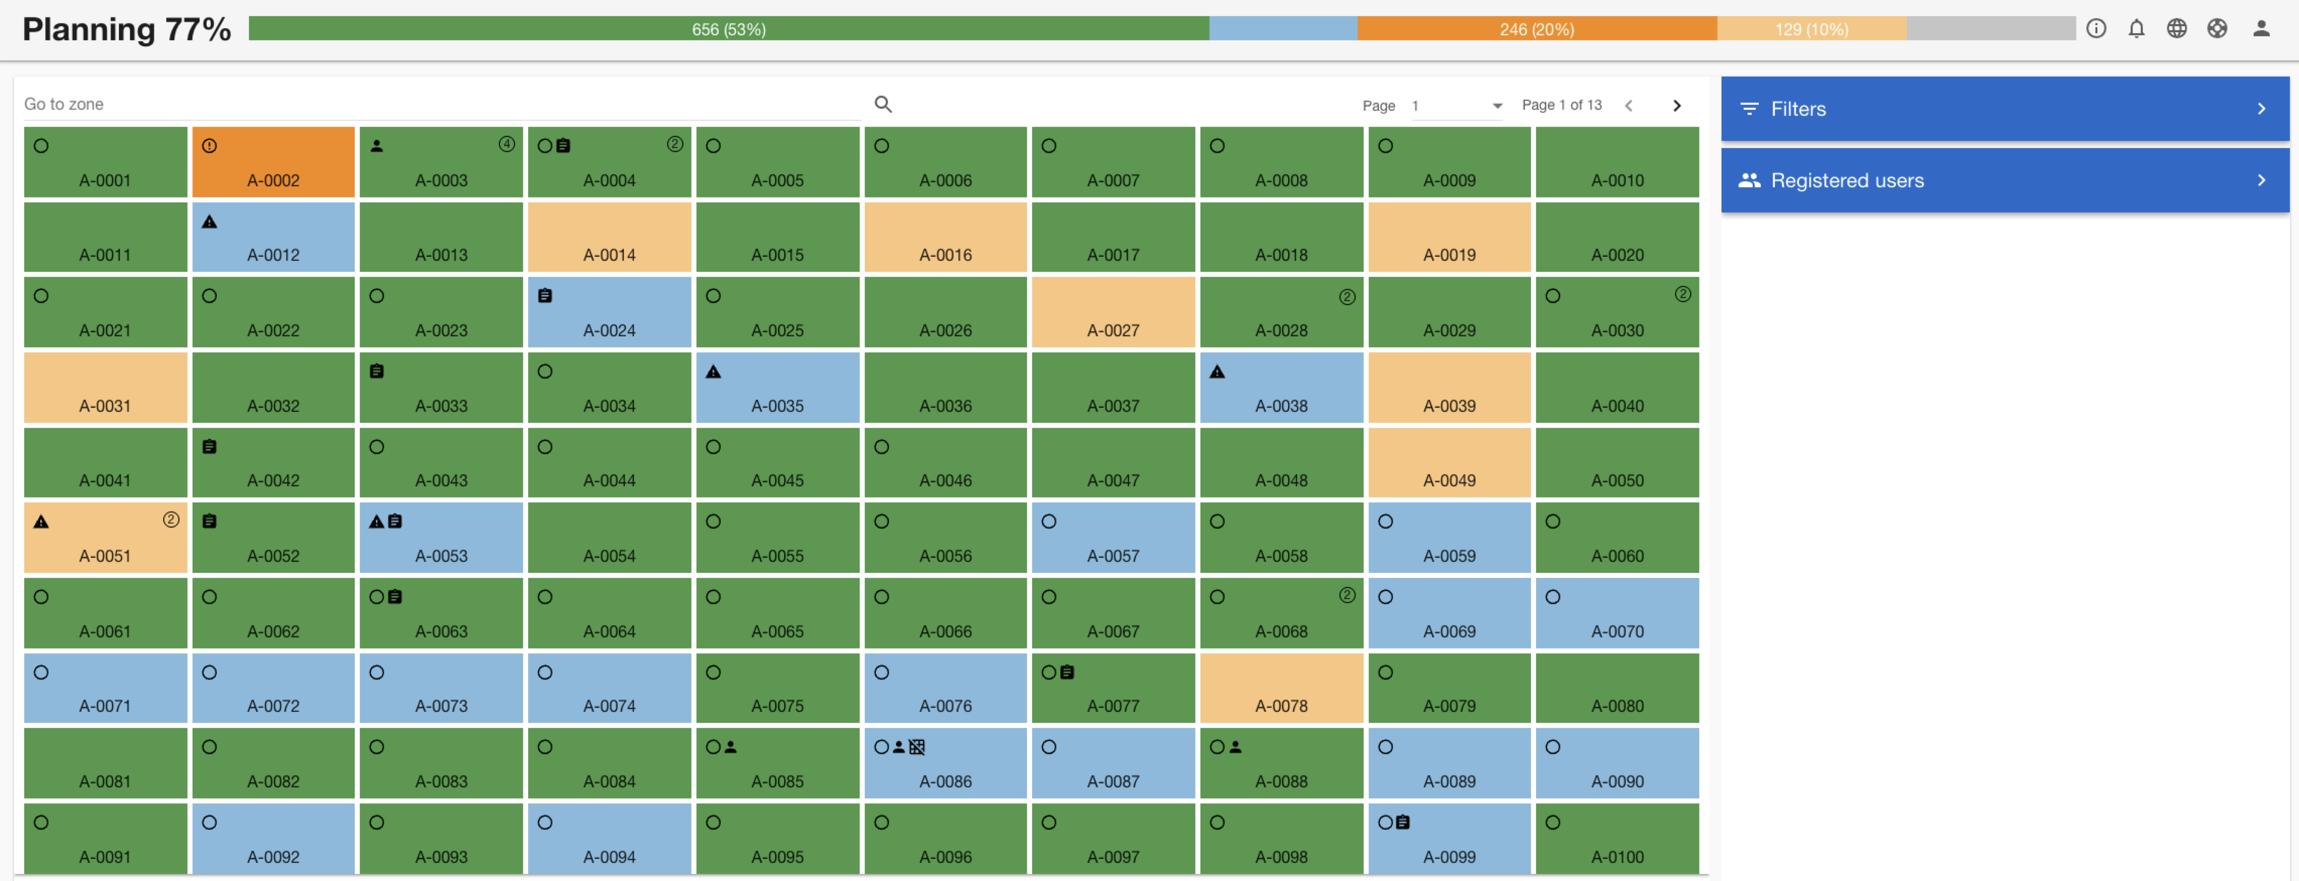
Task: Click the clipboard icon on A-0024
Action: click(x=545, y=296)
